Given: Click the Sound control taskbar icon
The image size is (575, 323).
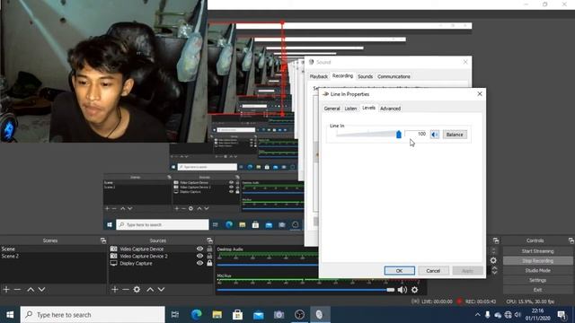Looking at the screenshot, I should point(320,315).
